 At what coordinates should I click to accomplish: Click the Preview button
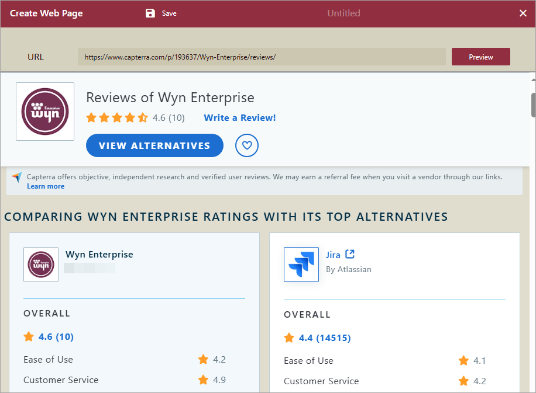pyautogui.click(x=480, y=57)
